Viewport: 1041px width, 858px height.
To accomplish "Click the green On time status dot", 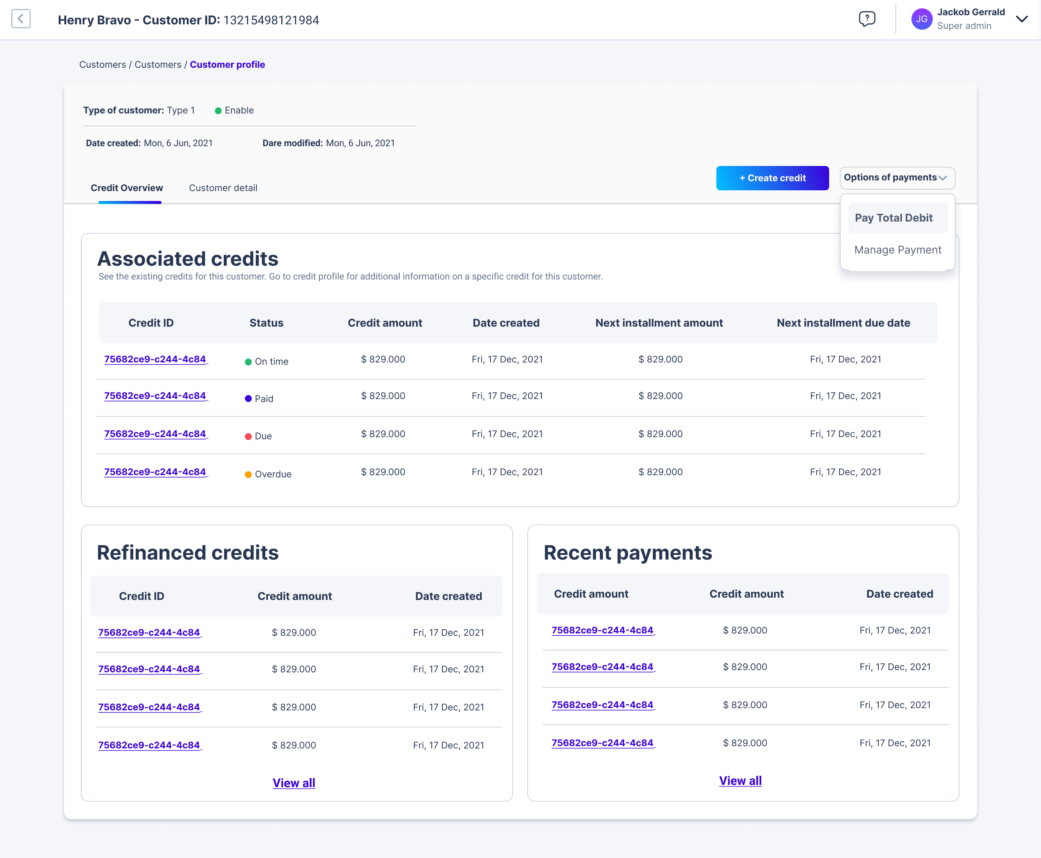I will click(248, 362).
